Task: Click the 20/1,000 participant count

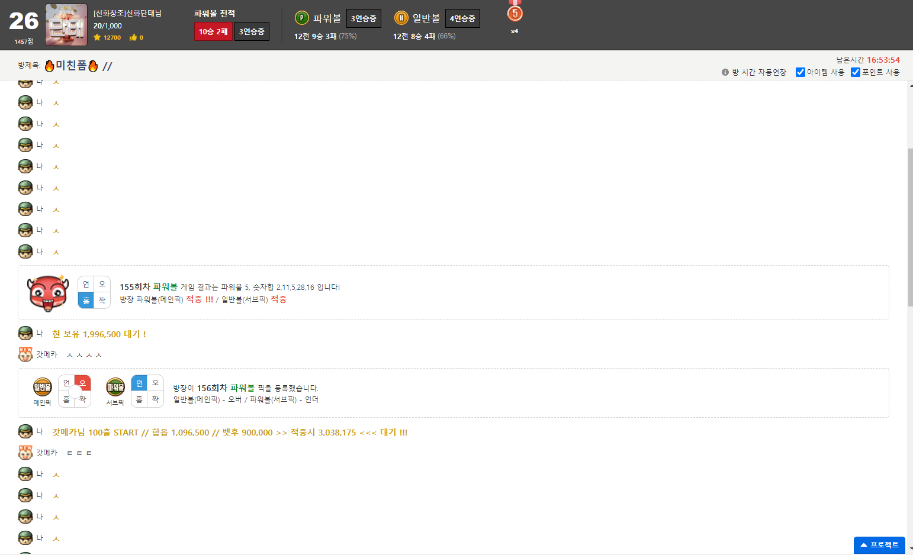Action: point(108,26)
